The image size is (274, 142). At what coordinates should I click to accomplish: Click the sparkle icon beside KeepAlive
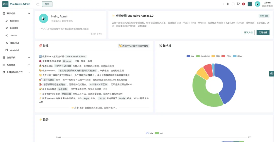click(7, 43)
